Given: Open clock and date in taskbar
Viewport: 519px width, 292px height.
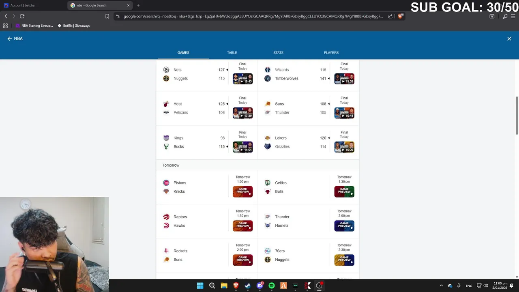Looking at the screenshot, I should 500,286.
